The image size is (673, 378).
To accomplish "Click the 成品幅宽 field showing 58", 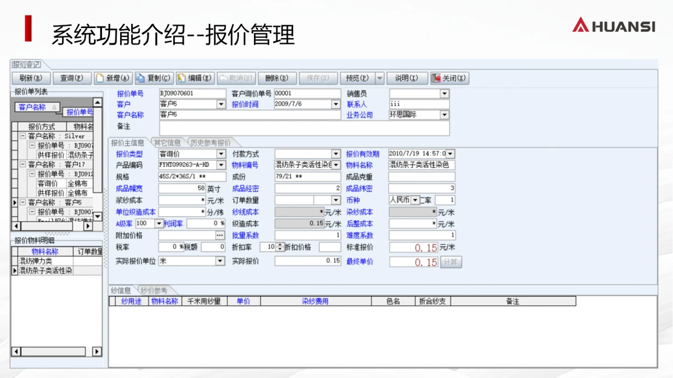I will [x=182, y=189].
